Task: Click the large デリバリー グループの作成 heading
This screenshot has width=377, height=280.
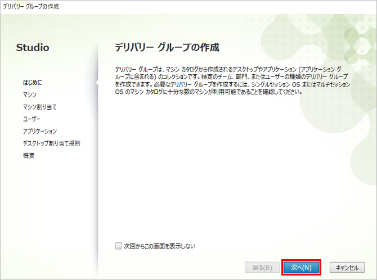Action: pyautogui.click(x=167, y=47)
